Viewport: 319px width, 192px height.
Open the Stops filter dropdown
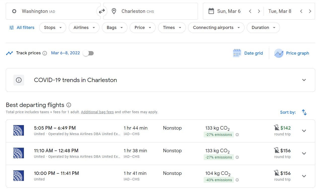(x=53, y=28)
